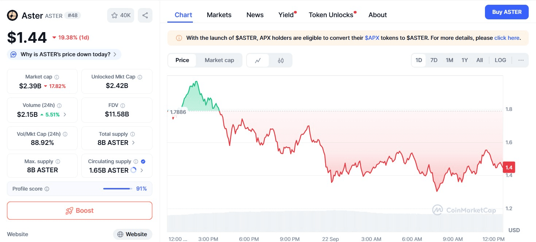Click FDV info icon
The height and width of the screenshot is (242, 536).
pyautogui.click(x=123, y=105)
